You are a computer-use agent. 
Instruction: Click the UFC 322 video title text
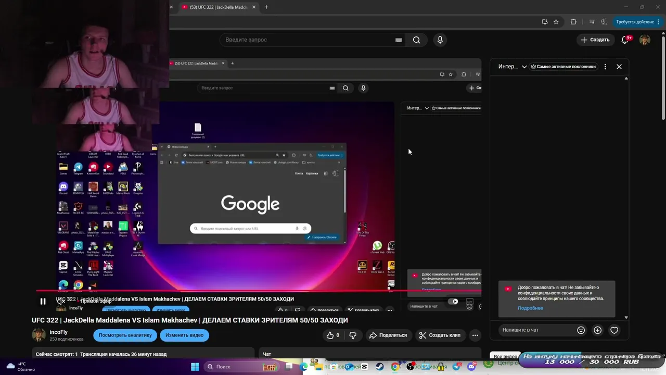pos(190,320)
